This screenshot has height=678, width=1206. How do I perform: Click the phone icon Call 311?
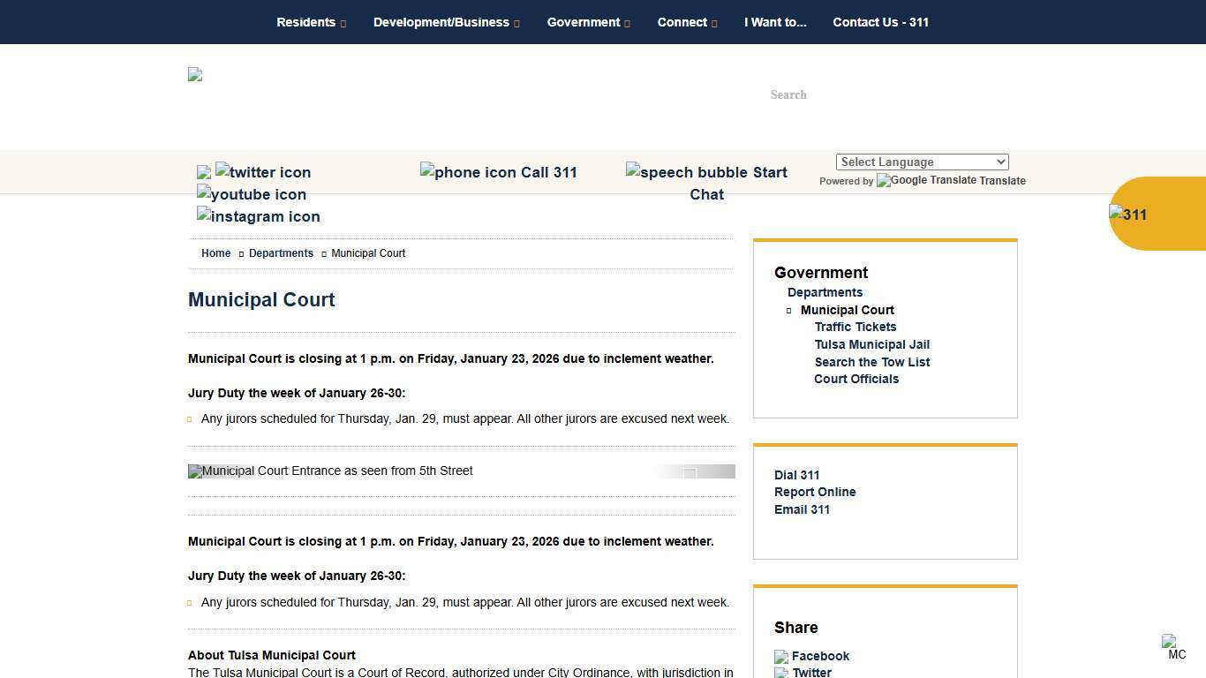(498, 172)
